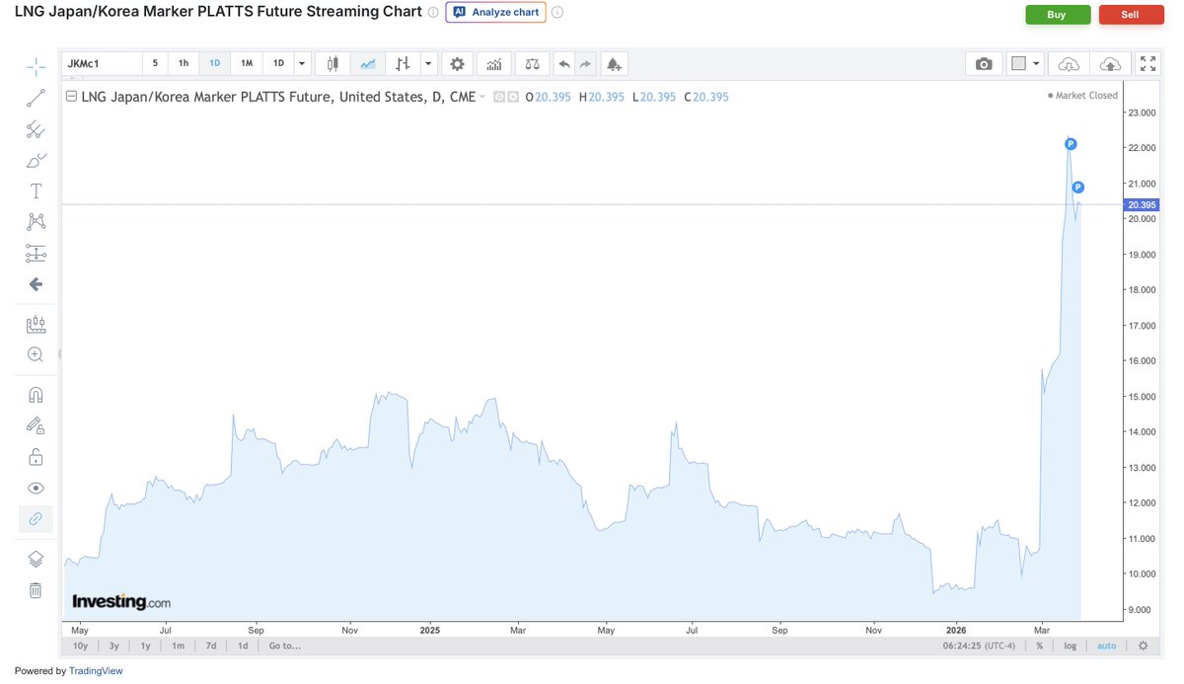Expand the chart style dropdown arrow
The image size is (1184, 684).
tap(428, 63)
